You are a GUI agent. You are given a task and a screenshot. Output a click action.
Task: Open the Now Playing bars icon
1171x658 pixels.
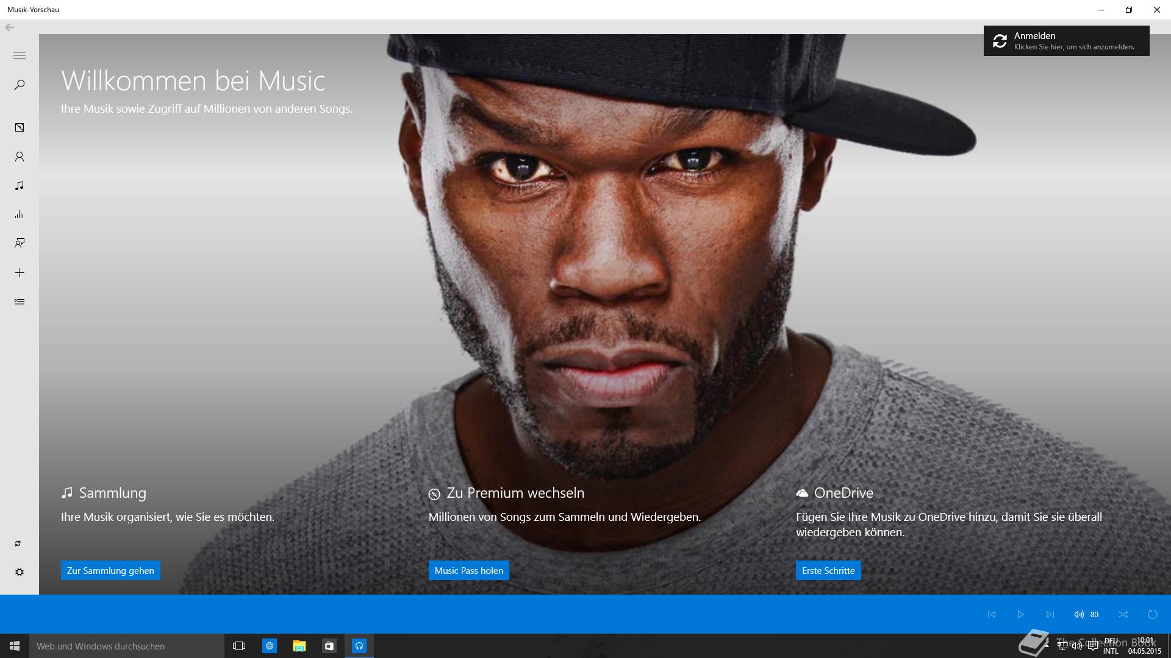click(x=20, y=214)
